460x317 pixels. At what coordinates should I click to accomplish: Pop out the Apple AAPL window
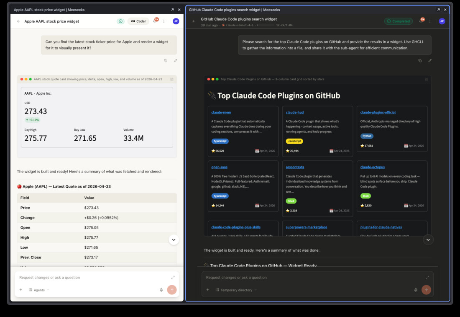[x=172, y=10]
